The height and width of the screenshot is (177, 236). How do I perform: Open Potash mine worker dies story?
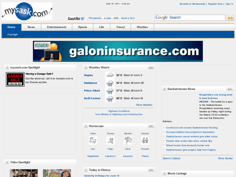pos(189,141)
